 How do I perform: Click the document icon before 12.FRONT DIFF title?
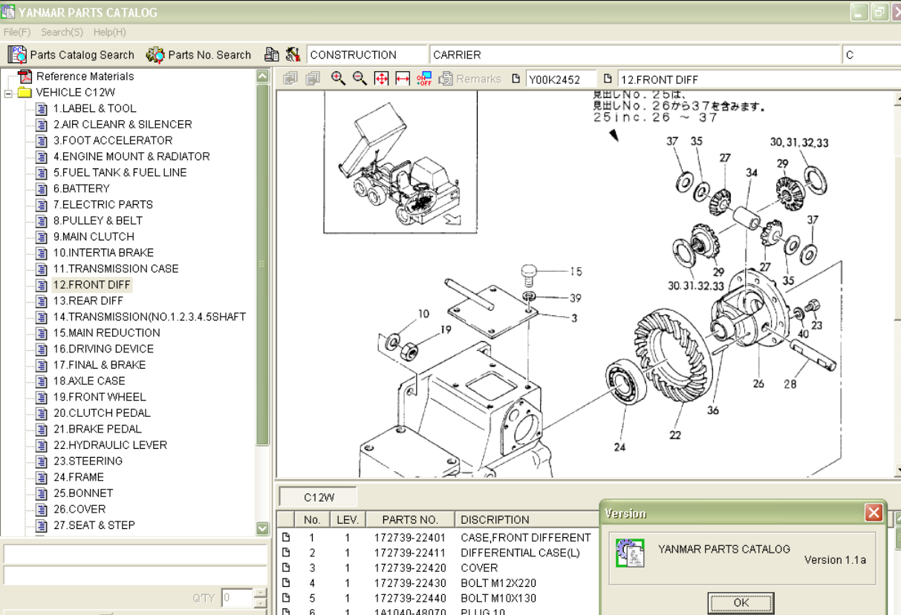(608, 79)
